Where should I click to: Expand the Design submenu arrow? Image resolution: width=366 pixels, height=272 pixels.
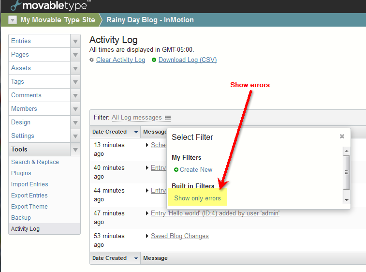[75, 122]
